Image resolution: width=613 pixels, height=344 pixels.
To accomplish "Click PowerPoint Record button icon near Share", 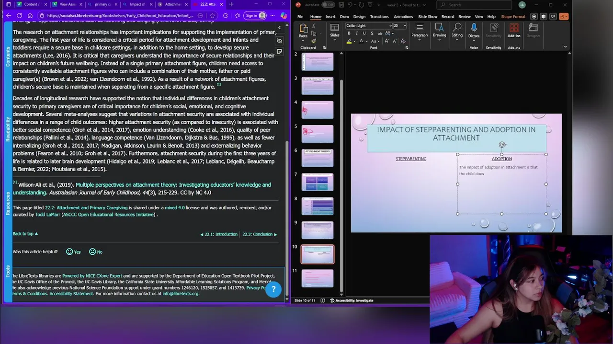I will point(534,17).
